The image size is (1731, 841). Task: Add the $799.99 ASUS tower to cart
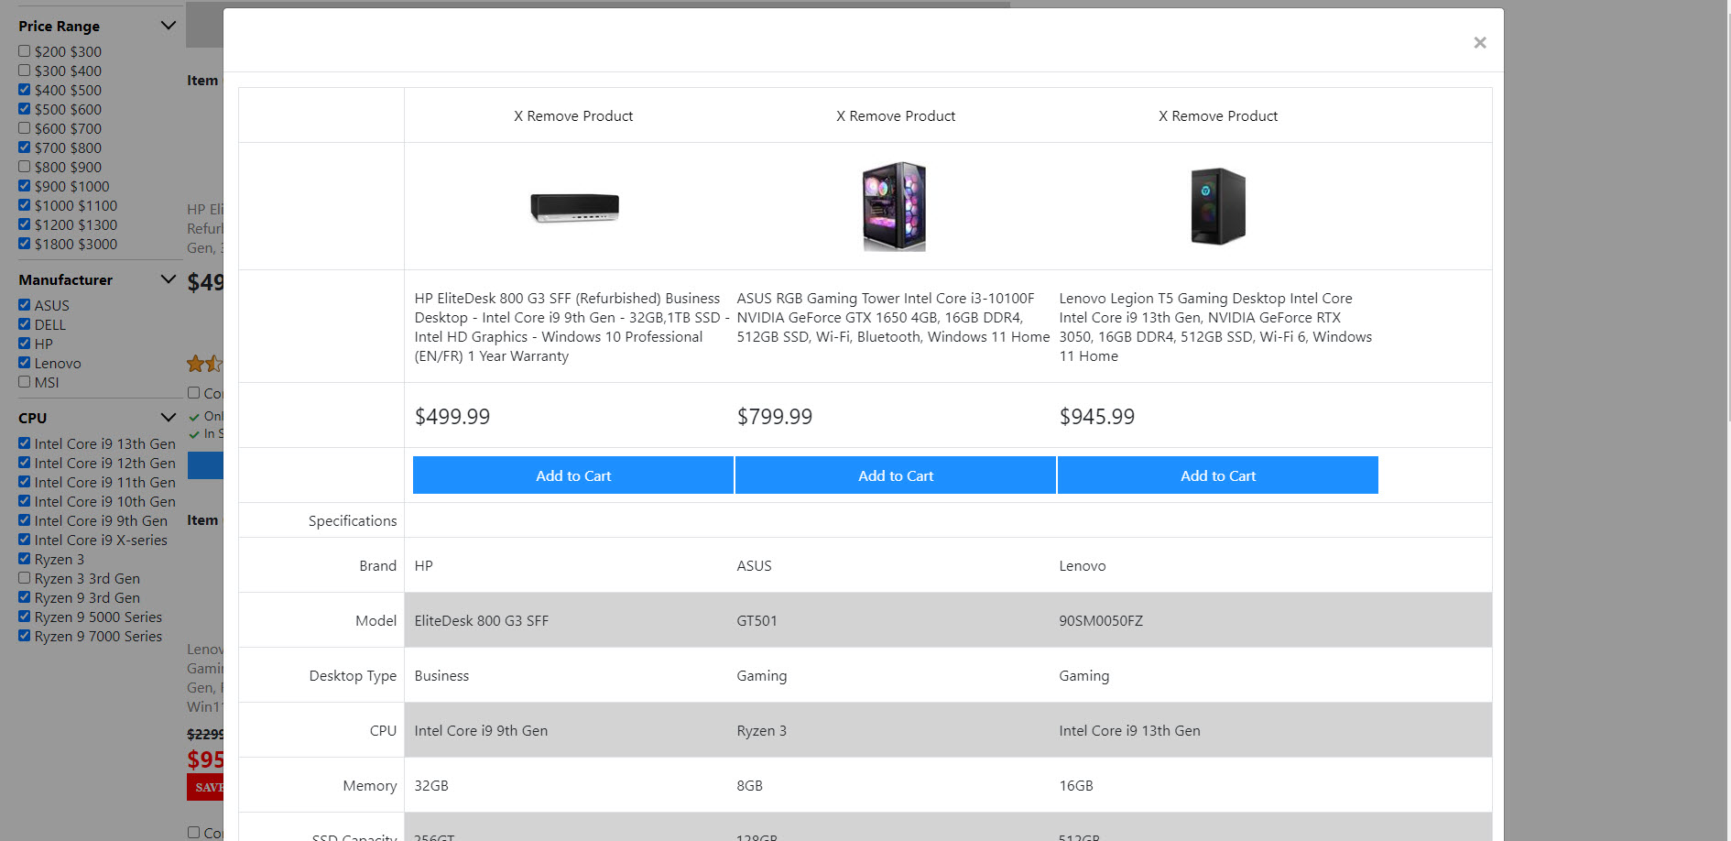click(895, 475)
